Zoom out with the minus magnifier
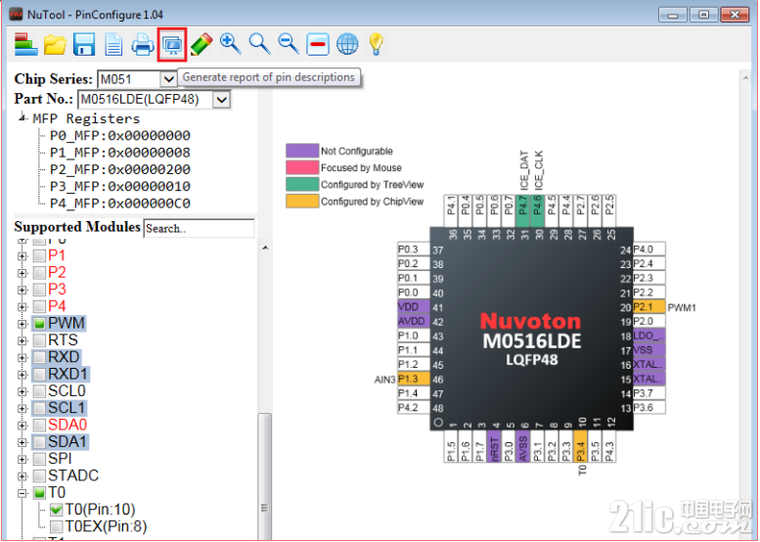760x542 pixels. tap(289, 44)
